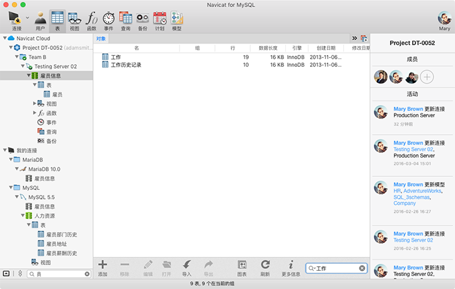Switch to the 对象 tab

(101, 39)
